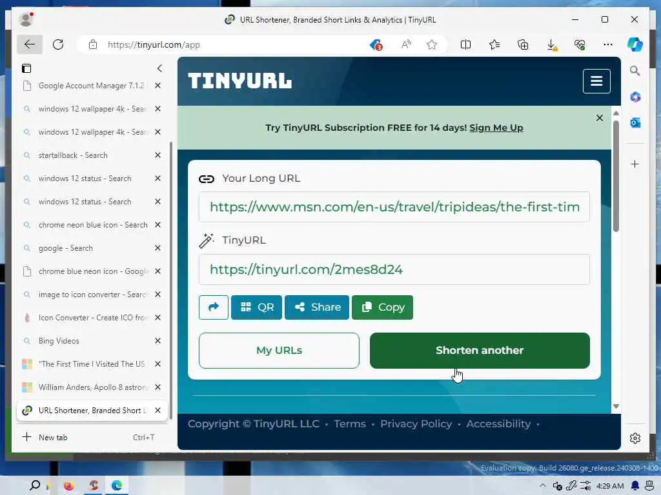Open Browser essentials heart icon

(580, 44)
